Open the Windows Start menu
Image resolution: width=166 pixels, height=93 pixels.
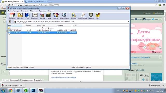tap(3, 91)
